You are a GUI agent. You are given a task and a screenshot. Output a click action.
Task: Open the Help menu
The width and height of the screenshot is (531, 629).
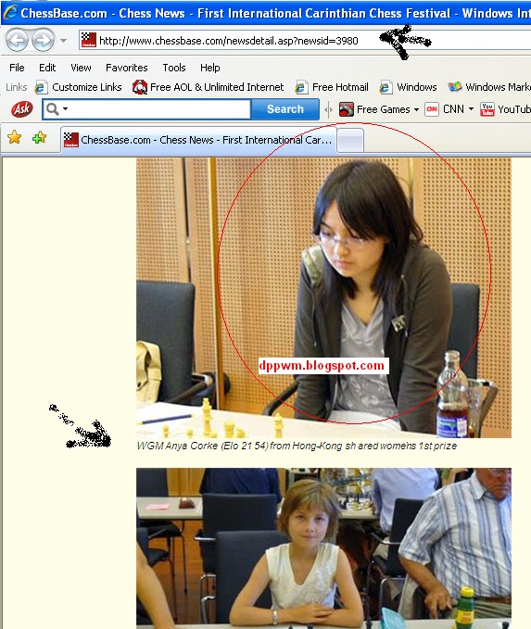pos(210,68)
